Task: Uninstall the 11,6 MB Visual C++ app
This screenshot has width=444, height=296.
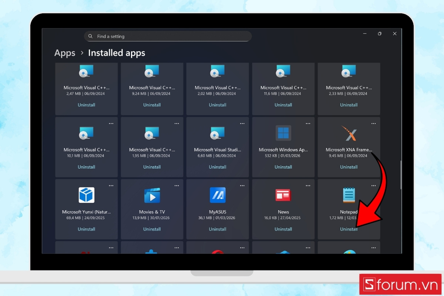Action: [283, 105]
